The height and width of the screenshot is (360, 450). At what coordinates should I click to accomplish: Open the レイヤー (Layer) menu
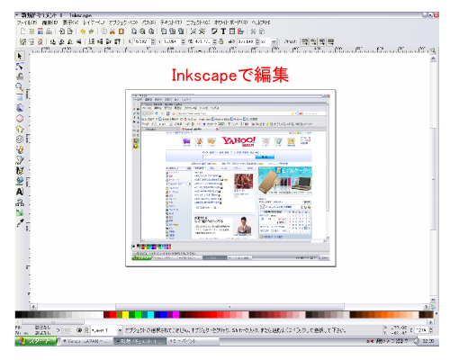click(x=94, y=22)
